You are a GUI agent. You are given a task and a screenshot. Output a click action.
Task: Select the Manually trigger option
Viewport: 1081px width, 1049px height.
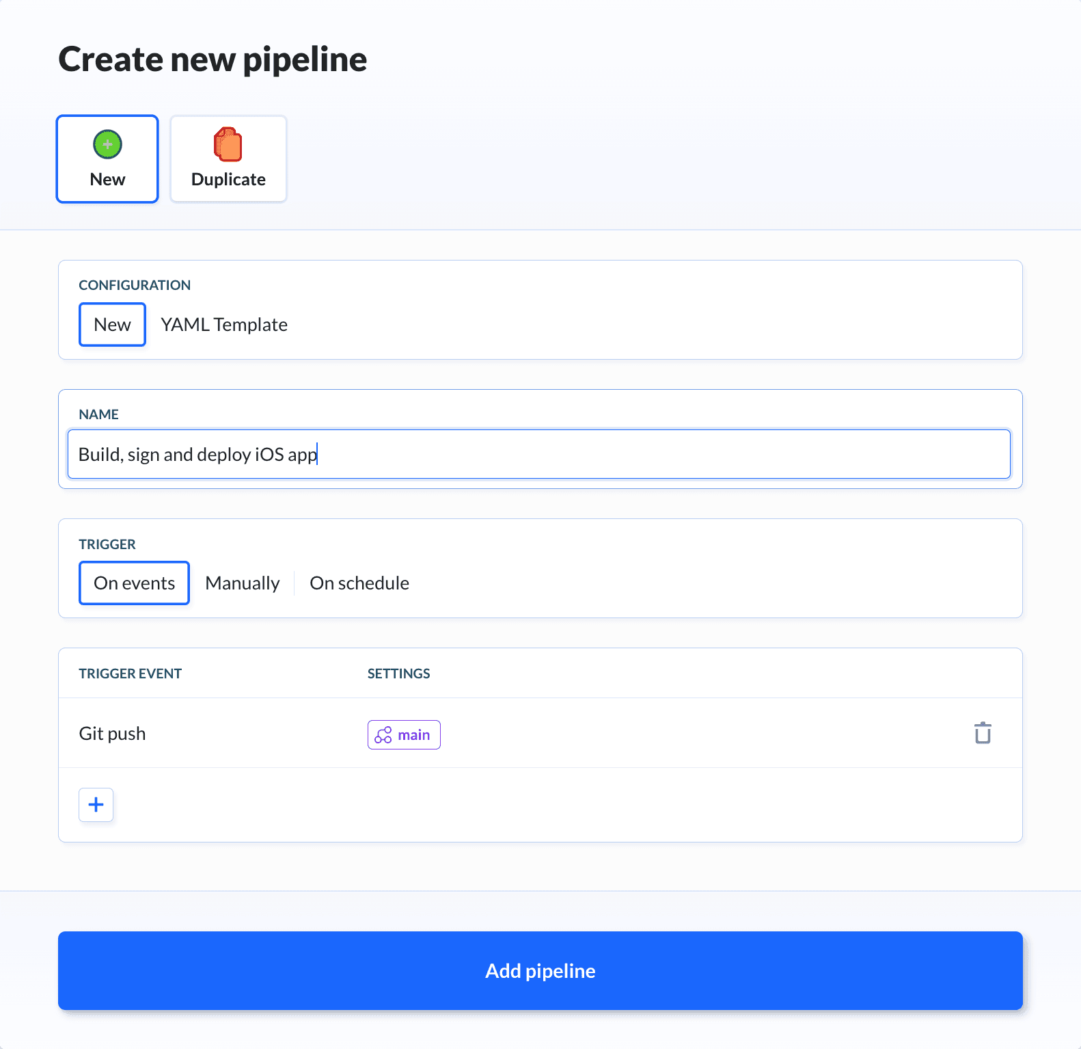(x=243, y=583)
